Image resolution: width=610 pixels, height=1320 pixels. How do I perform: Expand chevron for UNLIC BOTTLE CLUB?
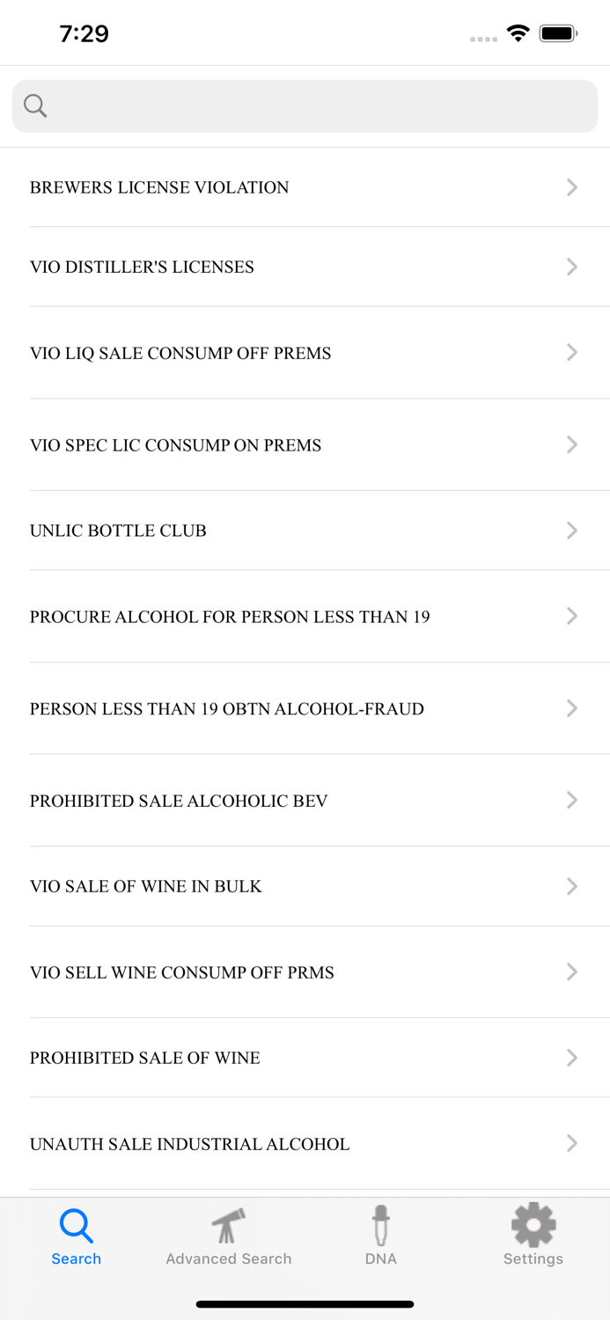click(572, 531)
